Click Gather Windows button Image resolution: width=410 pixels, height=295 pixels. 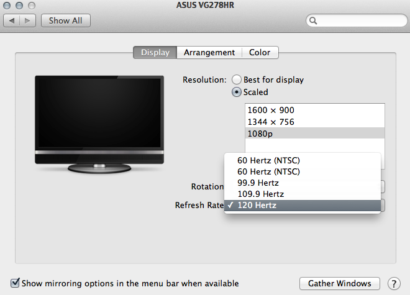click(339, 283)
